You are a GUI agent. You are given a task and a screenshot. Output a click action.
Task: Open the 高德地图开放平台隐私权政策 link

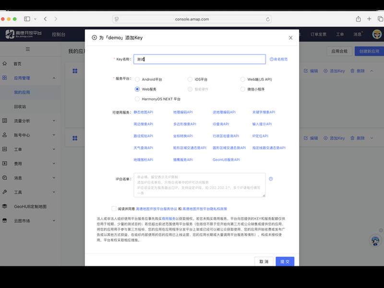pos(205,209)
